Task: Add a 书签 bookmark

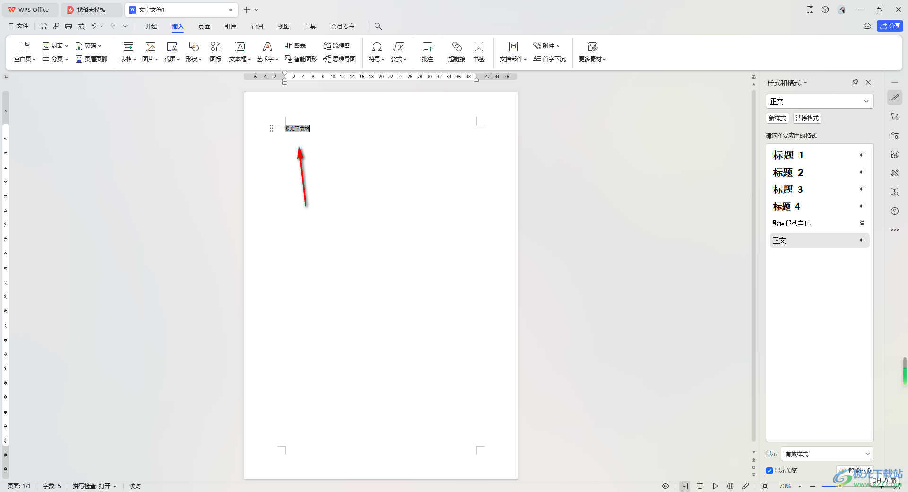Action: 479,52
